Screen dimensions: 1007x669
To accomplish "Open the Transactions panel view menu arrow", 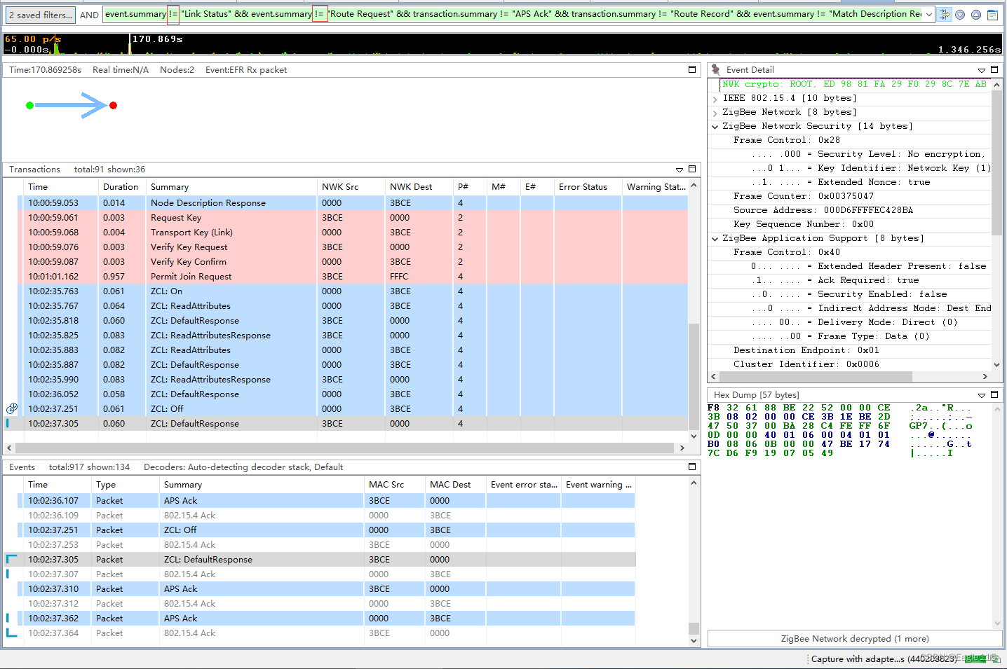I will coord(679,170).
